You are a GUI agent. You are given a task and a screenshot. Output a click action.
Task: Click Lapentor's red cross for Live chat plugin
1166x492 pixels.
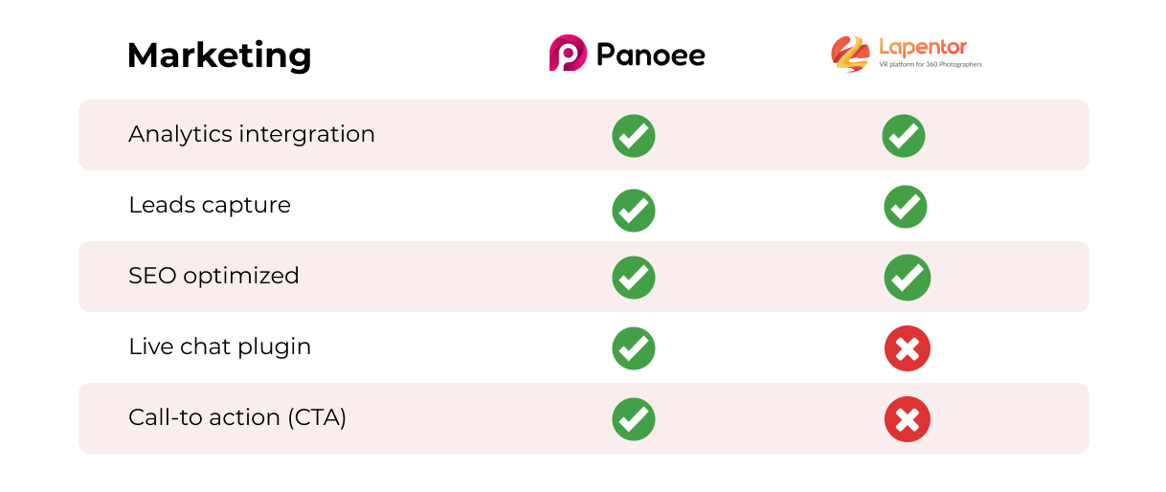point(908,348)
